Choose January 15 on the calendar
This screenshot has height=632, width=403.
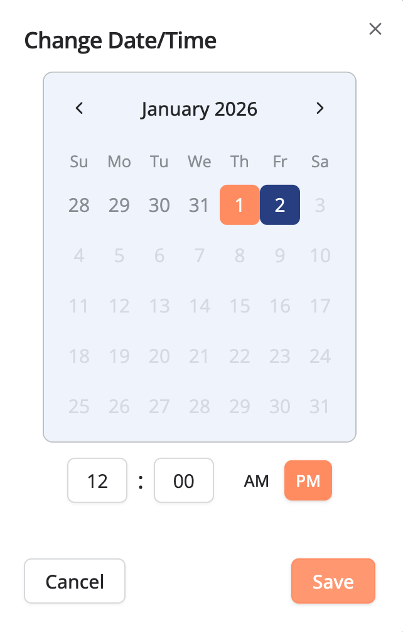pyautogui.click(x=240, y=306)
